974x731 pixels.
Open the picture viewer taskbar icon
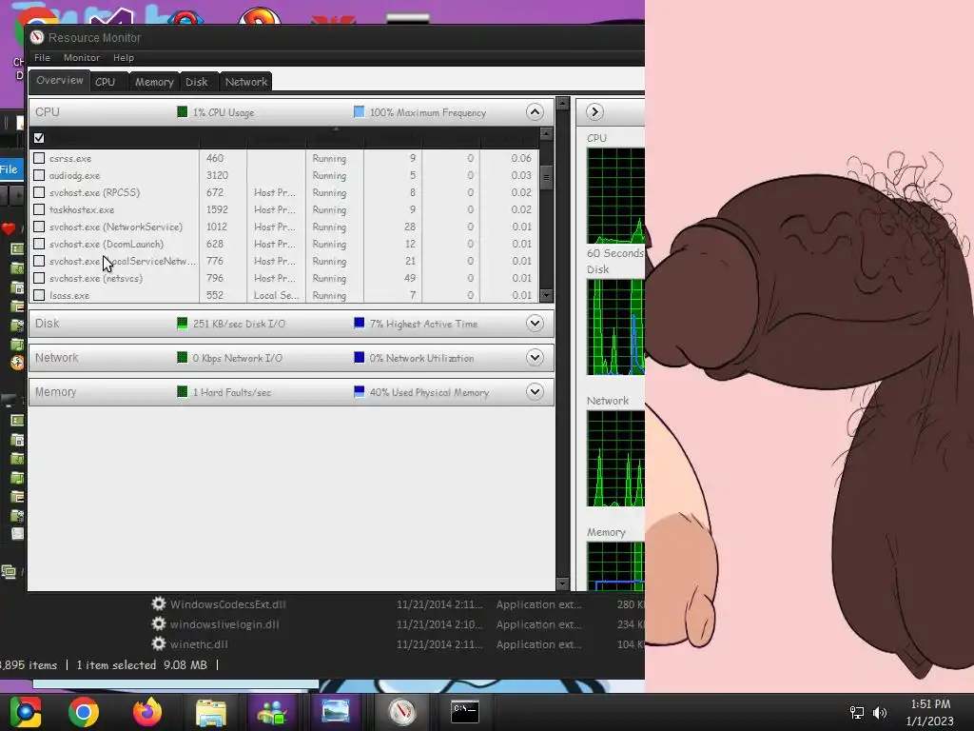coord(336,712)
